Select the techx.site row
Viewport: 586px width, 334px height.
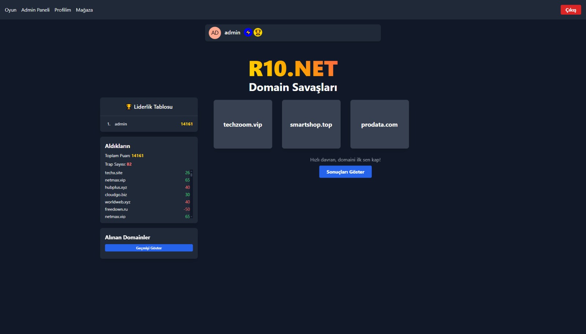tap(148, 173)
